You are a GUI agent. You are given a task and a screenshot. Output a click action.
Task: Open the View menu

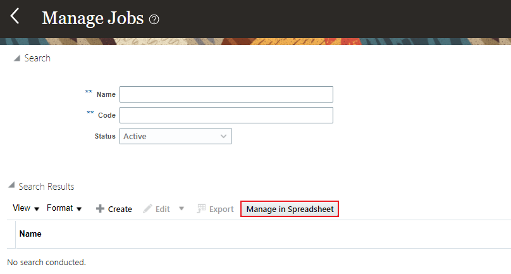coord(26,208)
